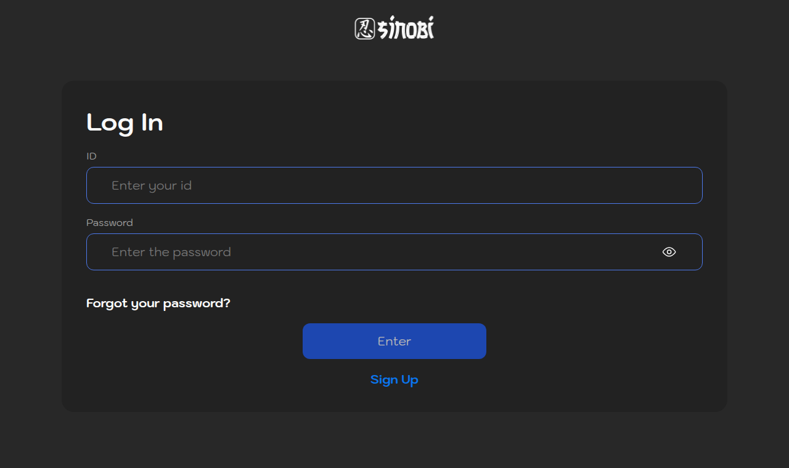Image resolution: width=789 pixels, height=468 pixels.
Task: Place the cursor in the password box
Action: [394, 252]
